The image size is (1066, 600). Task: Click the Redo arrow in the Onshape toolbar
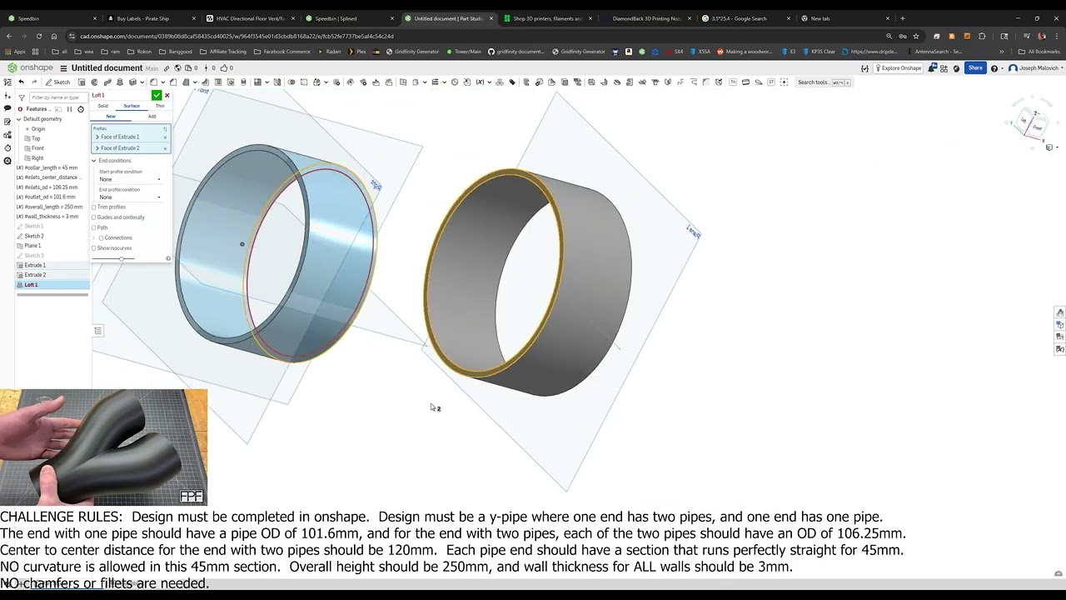[x=34, y=82]
